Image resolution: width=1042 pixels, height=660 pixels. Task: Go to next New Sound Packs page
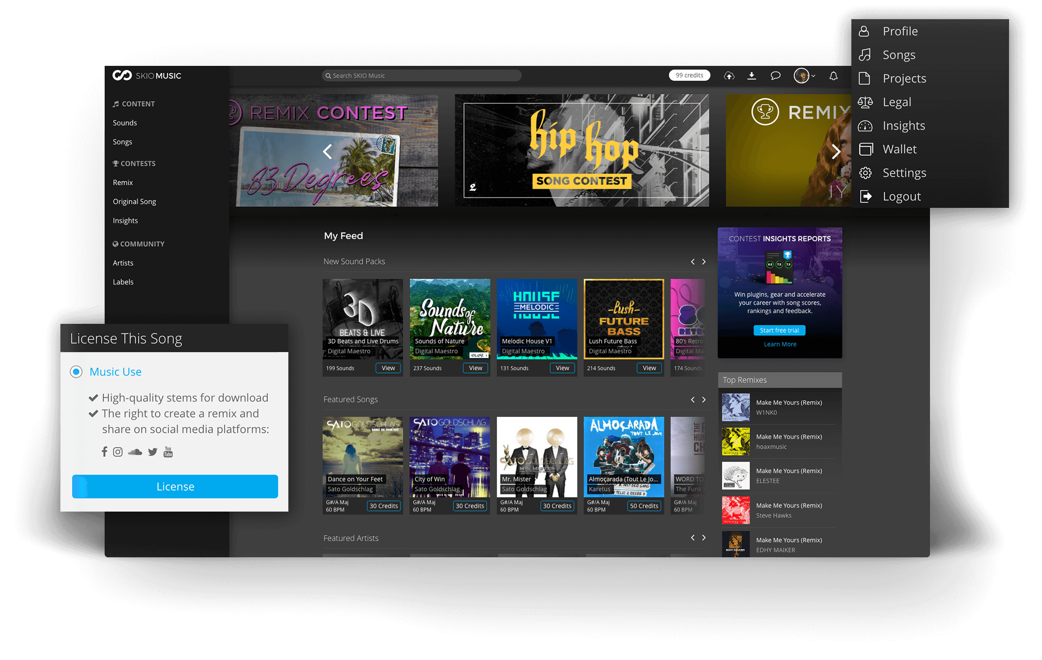pos(704,262)
